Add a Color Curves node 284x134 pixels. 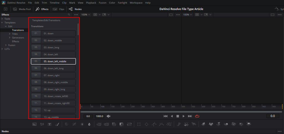(74, 124)
